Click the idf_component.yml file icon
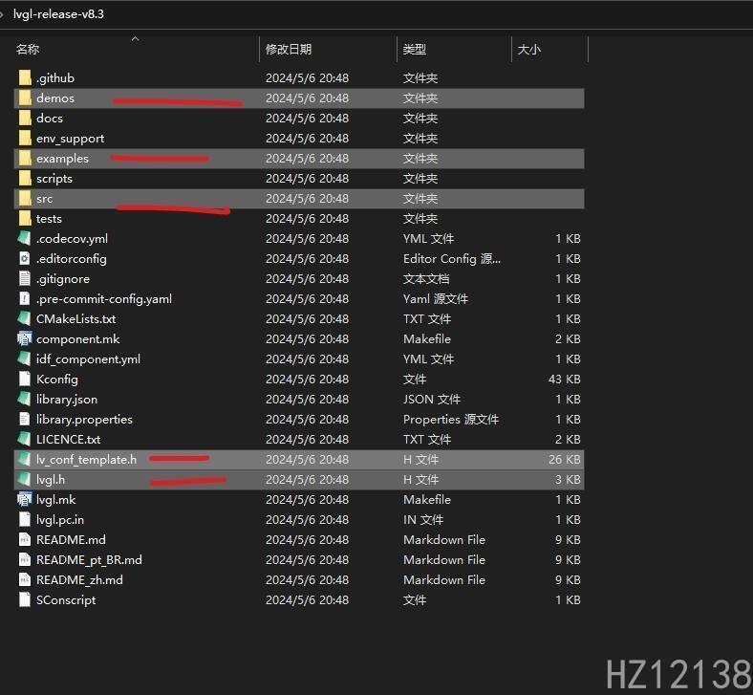The height and width of the screenshot is (695, 753). point(25,359)
